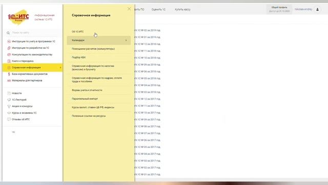Open Об 1С:ИТС submenu entry
Viewport: 328px width, 185px height.
(x=77, y=32)
